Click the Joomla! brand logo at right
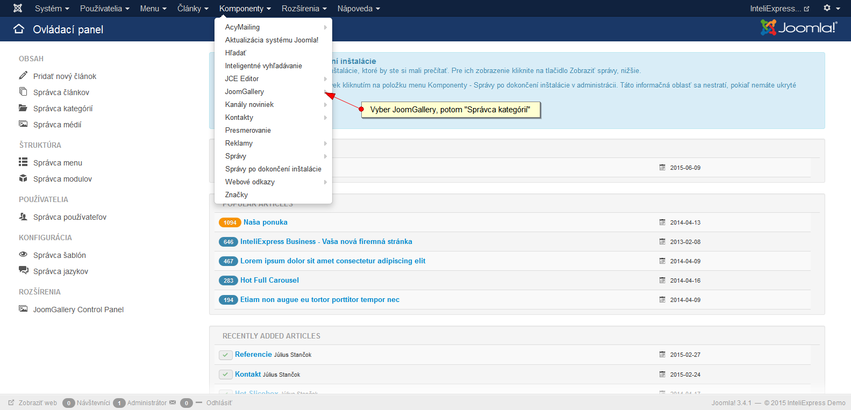Screen dimensions: 851x410 799,27
